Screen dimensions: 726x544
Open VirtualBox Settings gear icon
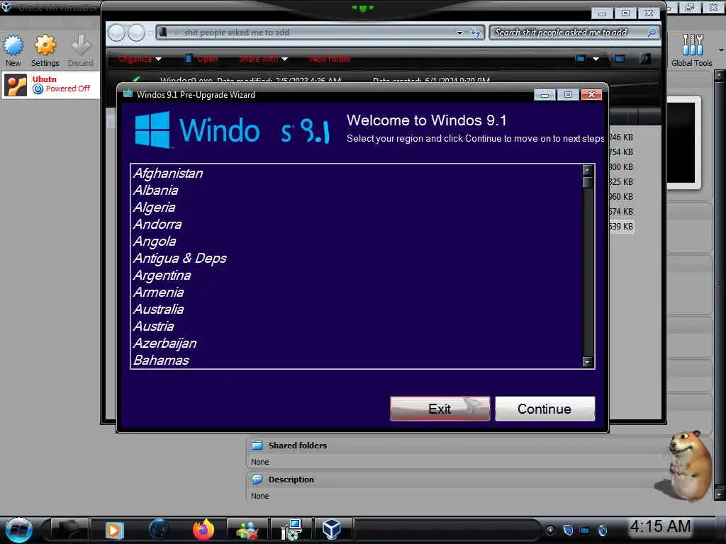pos(45,46)
